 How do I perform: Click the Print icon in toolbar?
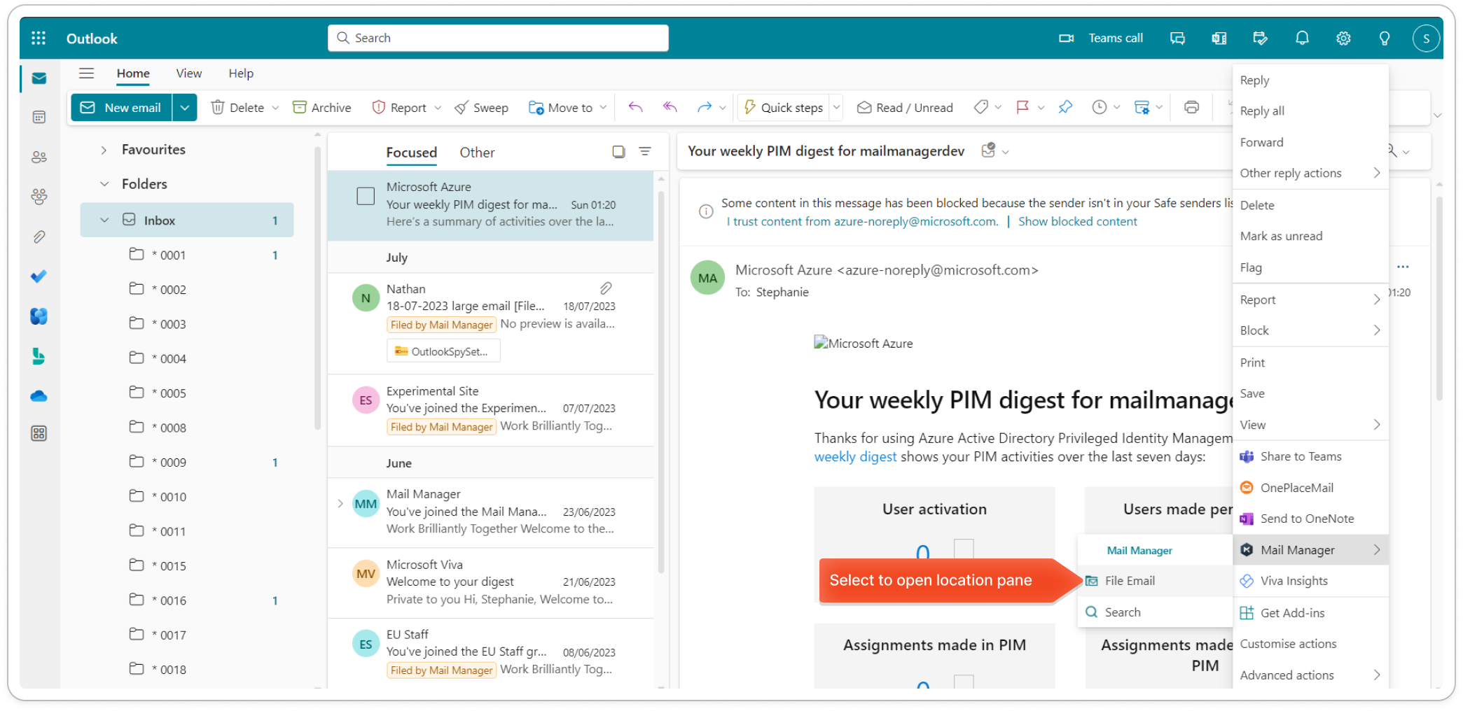point(1191,107)
